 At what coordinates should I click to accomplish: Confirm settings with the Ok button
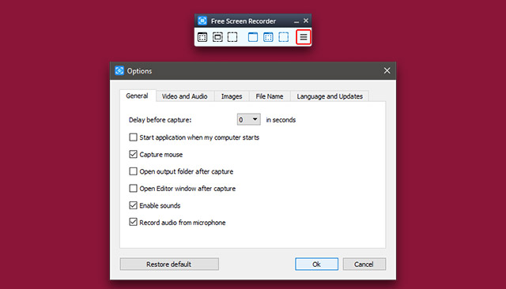(x=316, y=265)
